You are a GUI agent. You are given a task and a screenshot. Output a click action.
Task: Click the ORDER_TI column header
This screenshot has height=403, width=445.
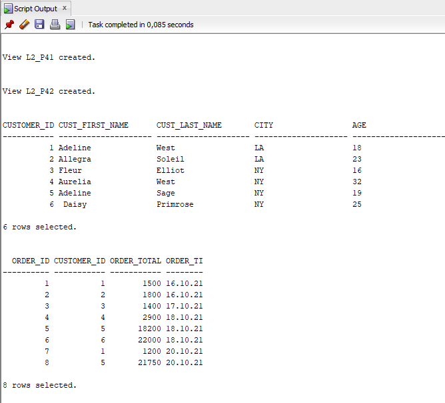tap(184, 261)
